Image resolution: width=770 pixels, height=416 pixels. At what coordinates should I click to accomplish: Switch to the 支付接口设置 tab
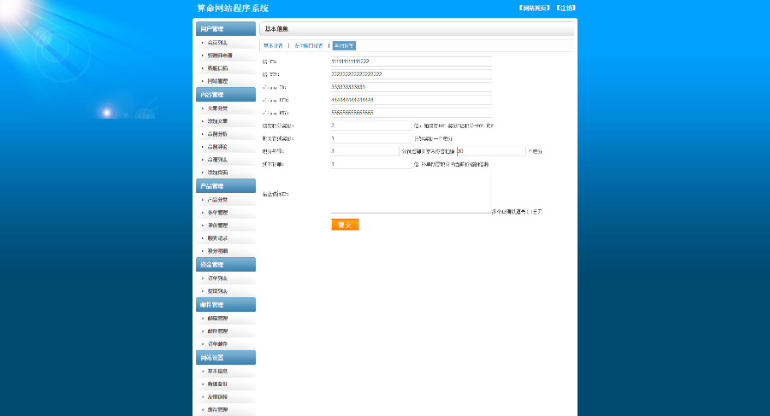308,45
